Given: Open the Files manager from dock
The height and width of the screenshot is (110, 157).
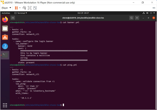Looking at the screenshot, I should [5, 29].
